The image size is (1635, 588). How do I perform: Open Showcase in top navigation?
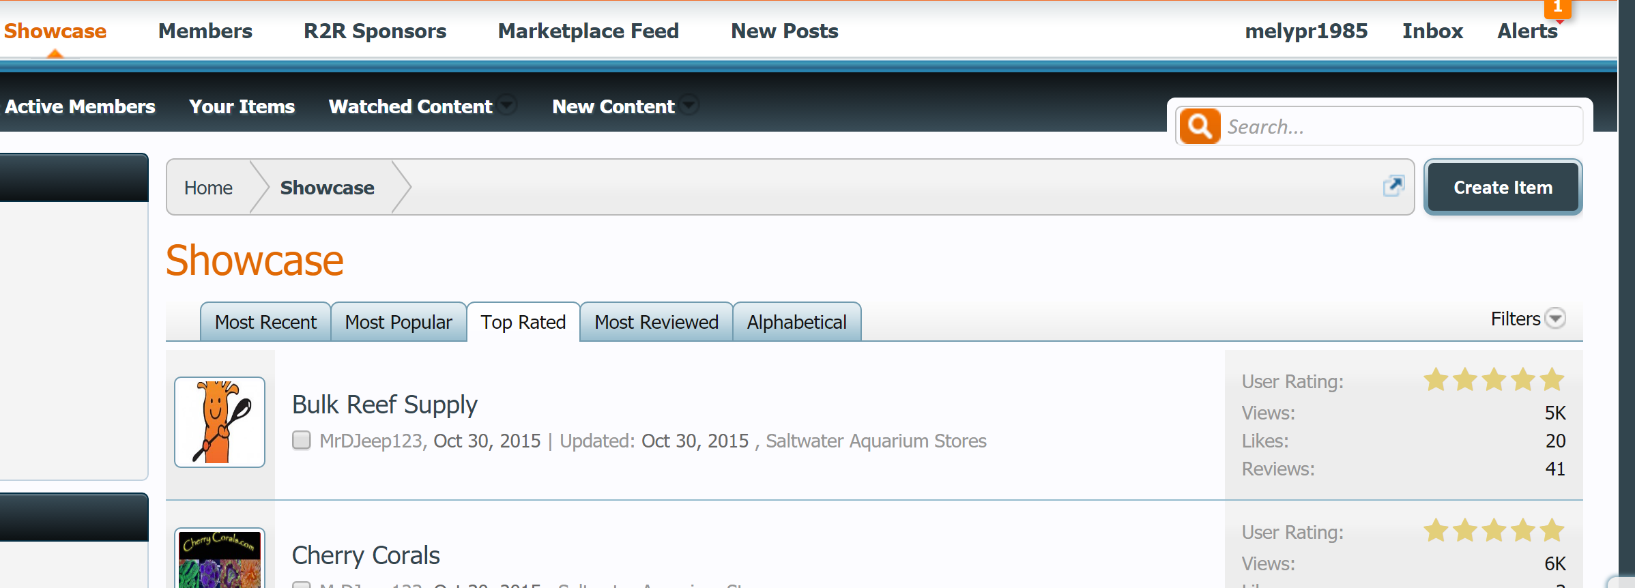55,31
